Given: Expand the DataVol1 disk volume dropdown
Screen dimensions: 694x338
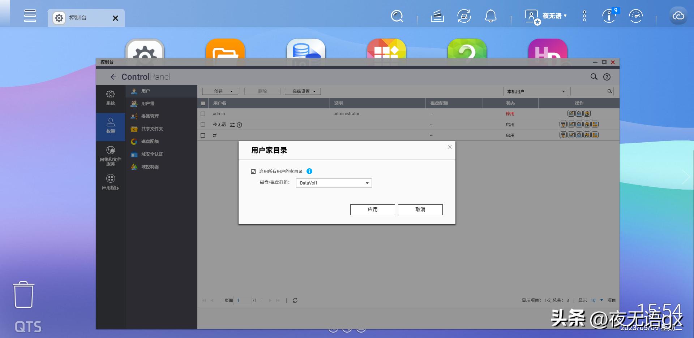Looking at the screenshot, I should pyautogui.click(x=333, y=183).
